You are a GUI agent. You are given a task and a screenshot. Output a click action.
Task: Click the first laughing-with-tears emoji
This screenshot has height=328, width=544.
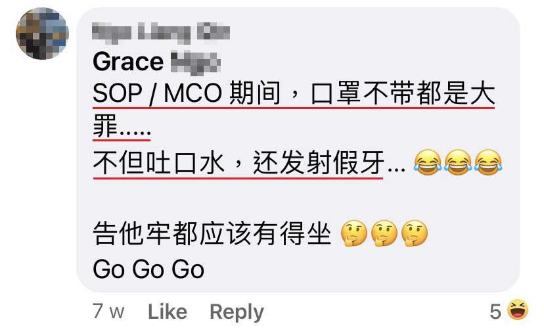coord(427,162)
